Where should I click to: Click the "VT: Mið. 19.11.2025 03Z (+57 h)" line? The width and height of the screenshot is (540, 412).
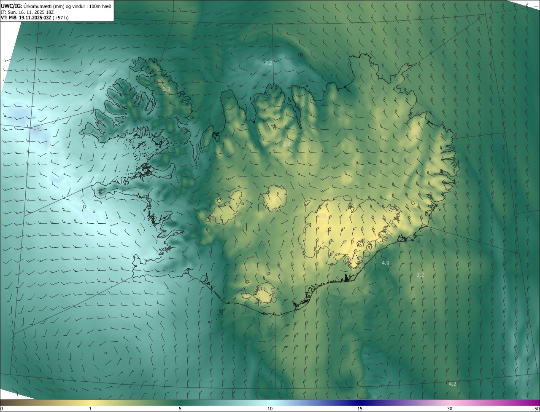(35, 18)
